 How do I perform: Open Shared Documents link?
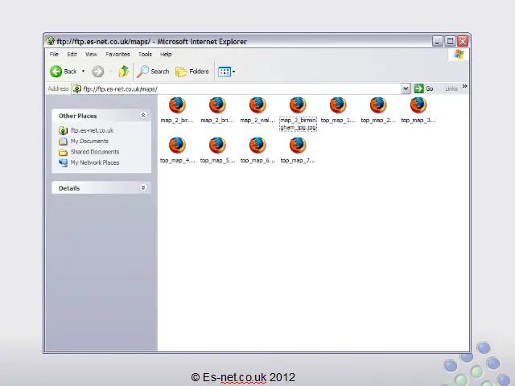coord(95,152)
